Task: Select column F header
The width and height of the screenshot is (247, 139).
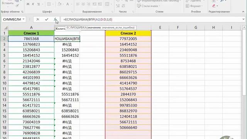Action: [x=178, y=27]
